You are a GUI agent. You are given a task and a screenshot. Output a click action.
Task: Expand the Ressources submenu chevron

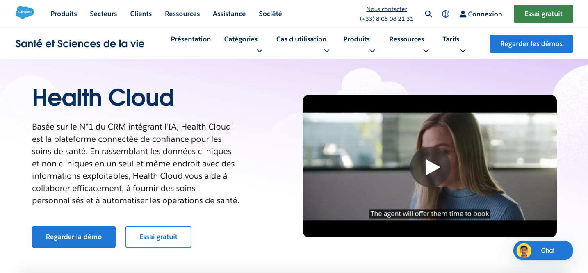[x=426, y=51]
